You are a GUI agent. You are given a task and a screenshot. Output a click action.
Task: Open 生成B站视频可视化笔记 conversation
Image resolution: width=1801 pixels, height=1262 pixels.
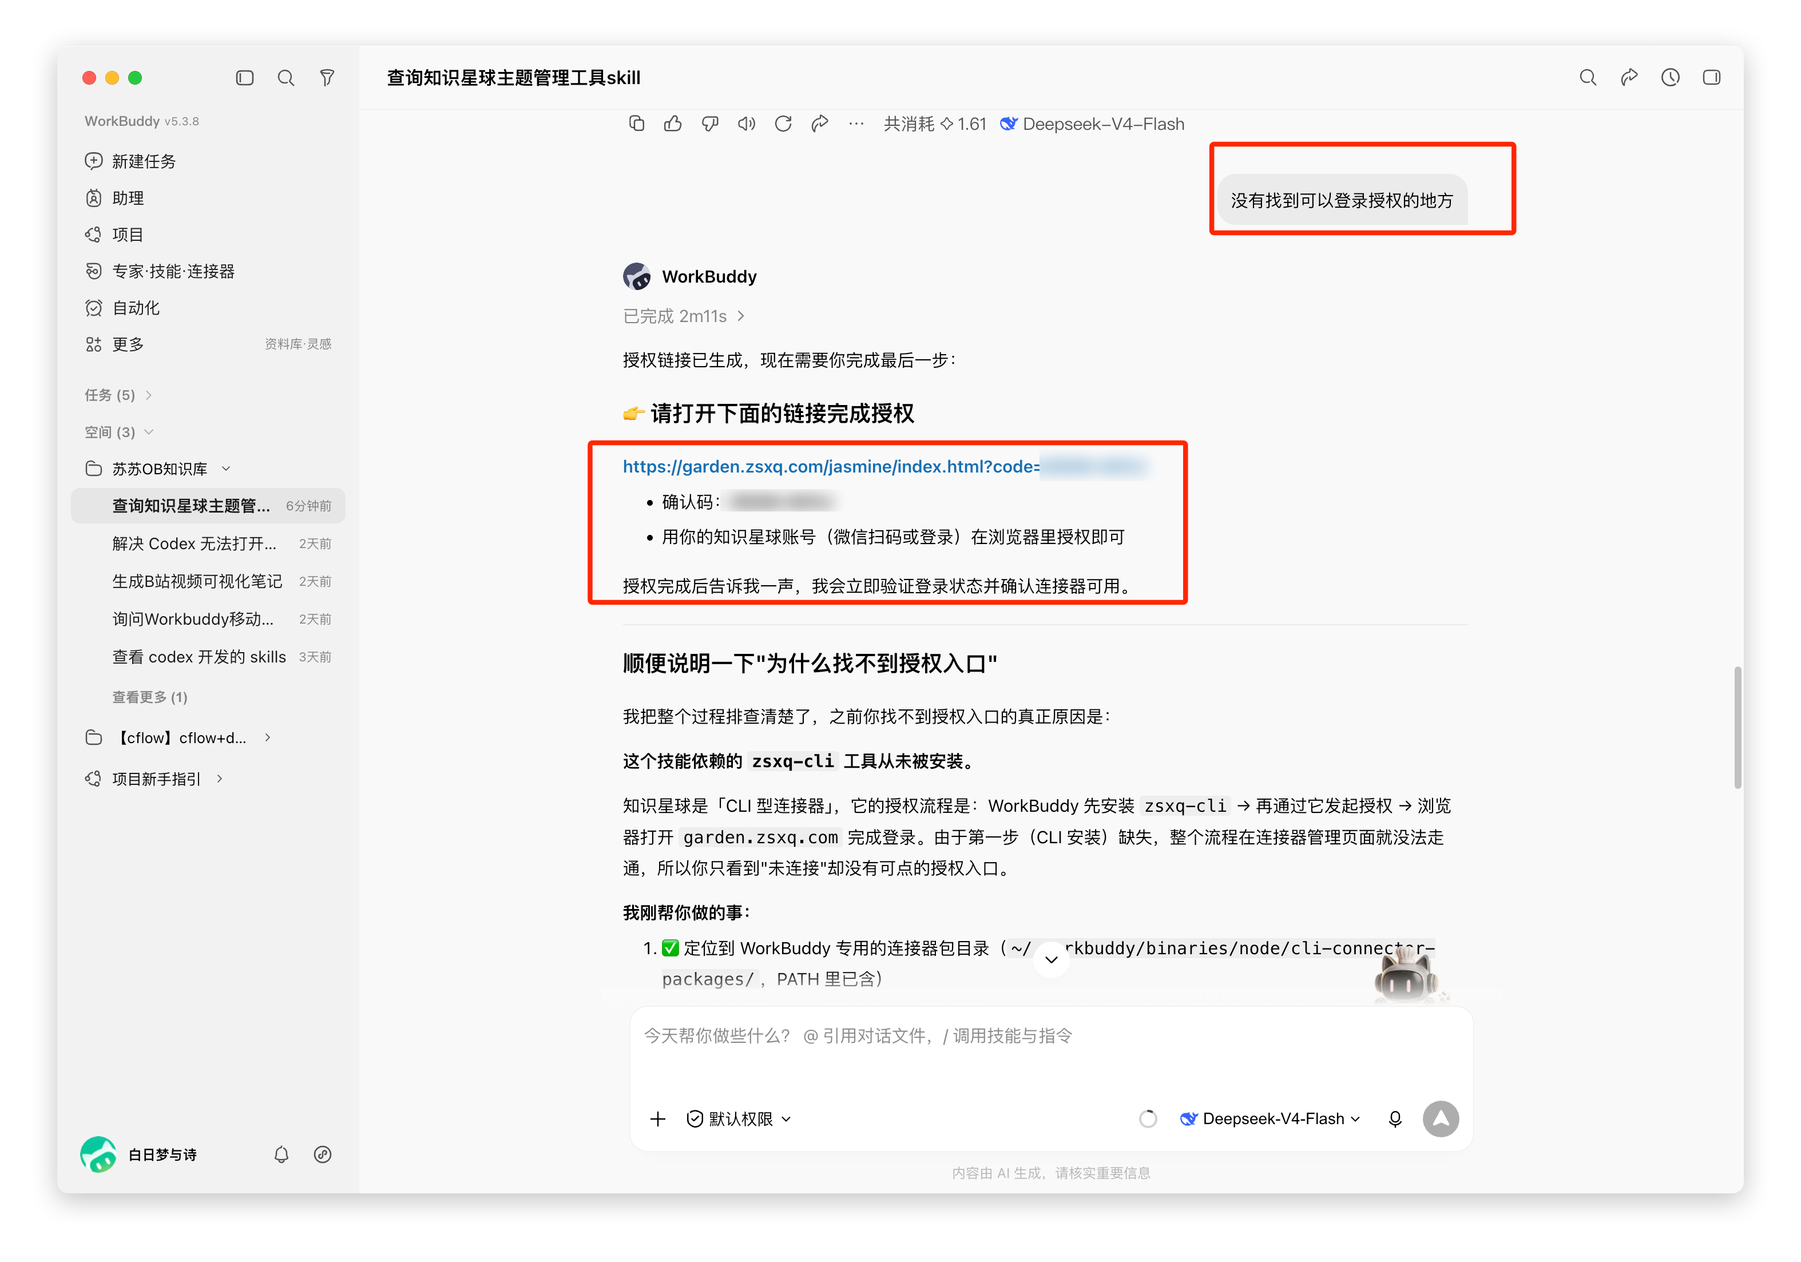pyautogui.click(x=208, y=581)
